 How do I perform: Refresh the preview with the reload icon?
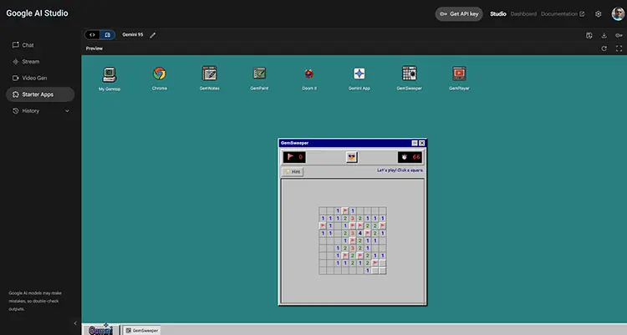[x=604, y=48]
